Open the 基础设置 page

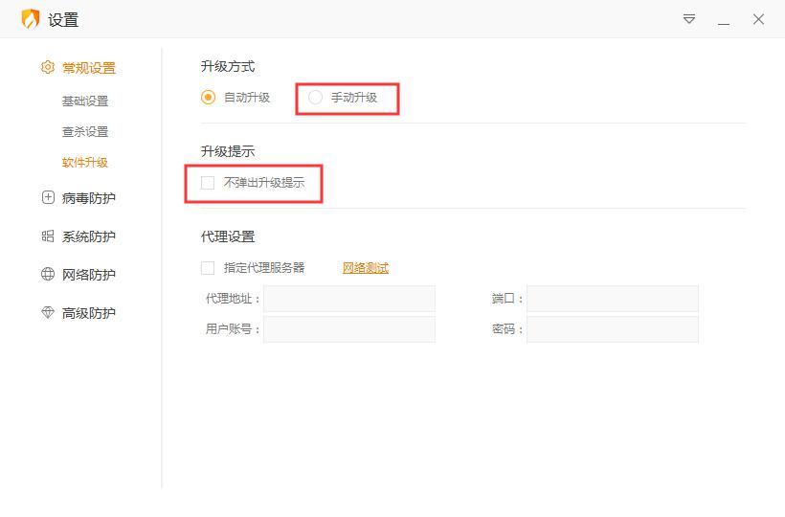coord(85,101)
